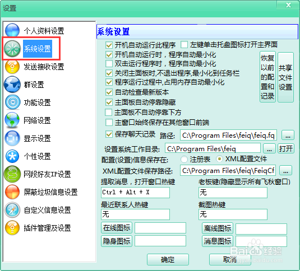
Task: Go to 网络设置 page
Action: (x=37, y=120)
